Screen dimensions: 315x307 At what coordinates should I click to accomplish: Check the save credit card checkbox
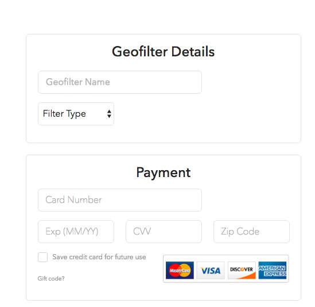click(43, 257)
